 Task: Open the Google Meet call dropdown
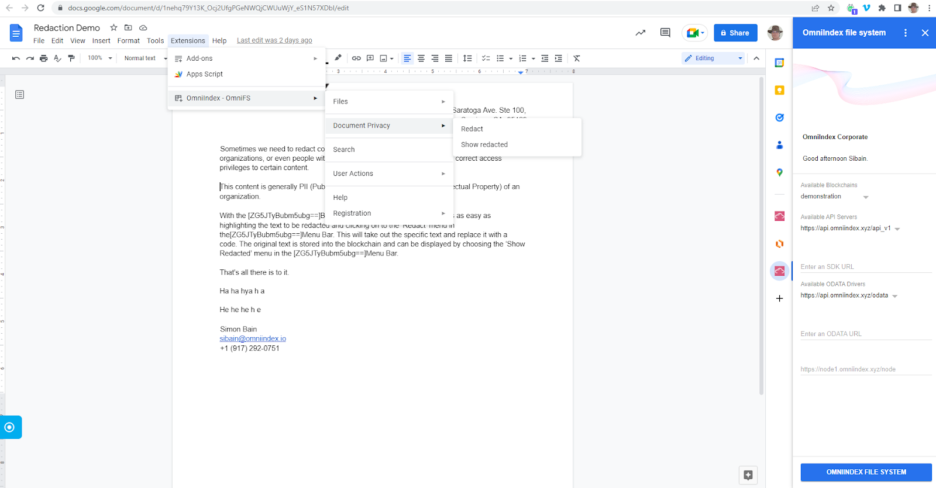click(x=695, y=33)
